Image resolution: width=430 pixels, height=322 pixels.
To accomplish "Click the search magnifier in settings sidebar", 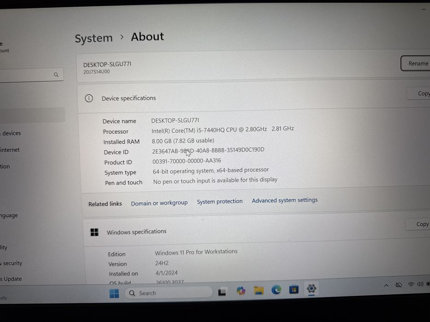I will (56, 75).
